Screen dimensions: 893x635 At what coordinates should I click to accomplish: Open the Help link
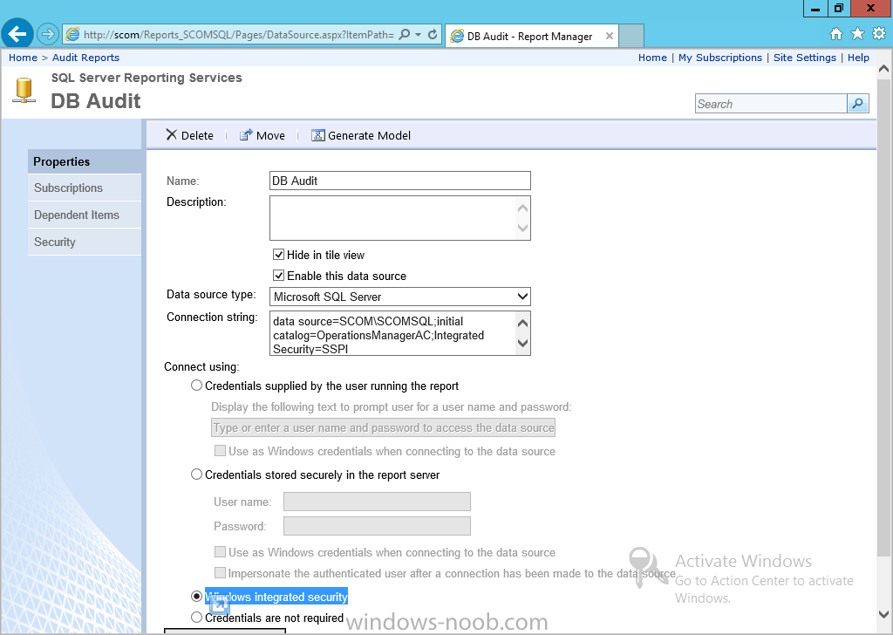click(858, 58)
